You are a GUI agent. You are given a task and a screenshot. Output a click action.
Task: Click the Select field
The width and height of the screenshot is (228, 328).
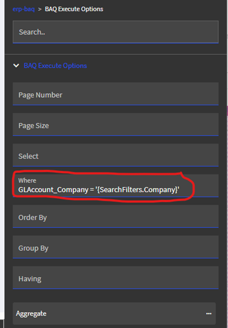(115, 156)
